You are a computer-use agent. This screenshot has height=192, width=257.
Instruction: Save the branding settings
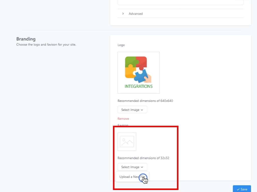242,189
